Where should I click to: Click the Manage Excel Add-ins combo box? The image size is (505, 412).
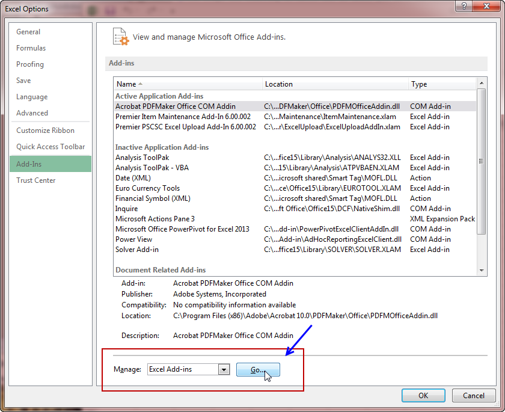tap(183, 369)
